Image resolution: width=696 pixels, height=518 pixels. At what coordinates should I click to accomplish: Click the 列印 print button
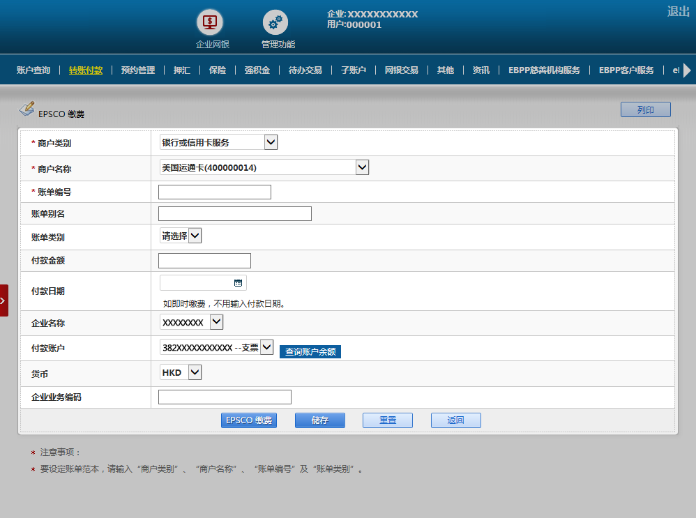tap(645, 109)
